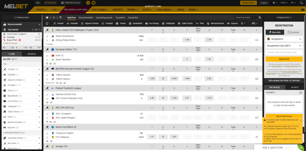Favorite the South Korea K League 2 match
This screenshot has width=306, height=151.
[39, 34]
